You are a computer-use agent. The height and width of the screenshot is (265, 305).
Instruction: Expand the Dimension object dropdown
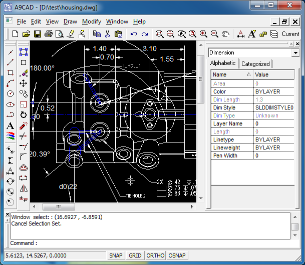click(295, 53)
